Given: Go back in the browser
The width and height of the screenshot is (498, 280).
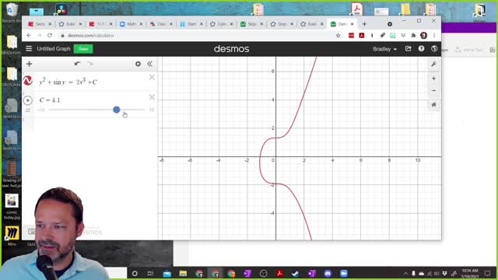Looking at the screenshot, I should 29,36.
